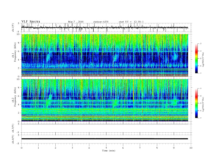Click the "start UT = 12:30: 1" label
215x166 pixels.
click(131, 22)
